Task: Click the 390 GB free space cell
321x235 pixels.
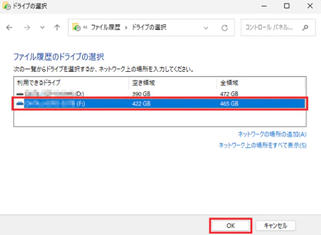Action: [x=141, y=94]
